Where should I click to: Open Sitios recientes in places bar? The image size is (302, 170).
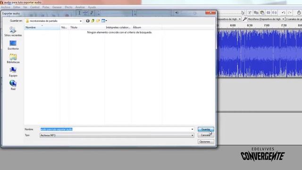pyautogui.click(x=13, y=32)
